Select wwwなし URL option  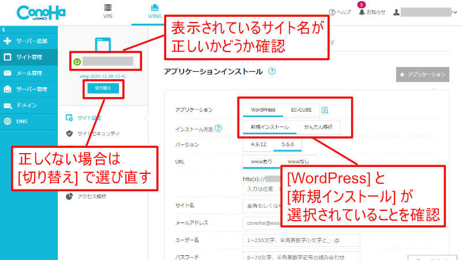(298, 162)
